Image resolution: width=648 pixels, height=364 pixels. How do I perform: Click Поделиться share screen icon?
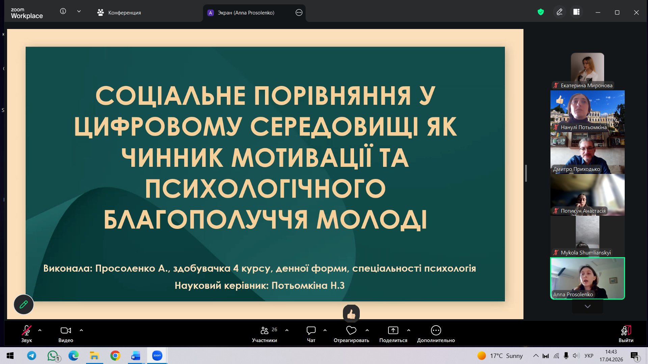click(393, 331)
